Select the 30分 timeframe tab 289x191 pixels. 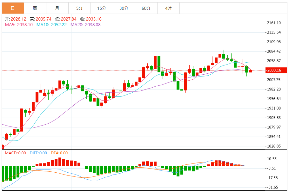pyautogui.click(x=124, y=8)
